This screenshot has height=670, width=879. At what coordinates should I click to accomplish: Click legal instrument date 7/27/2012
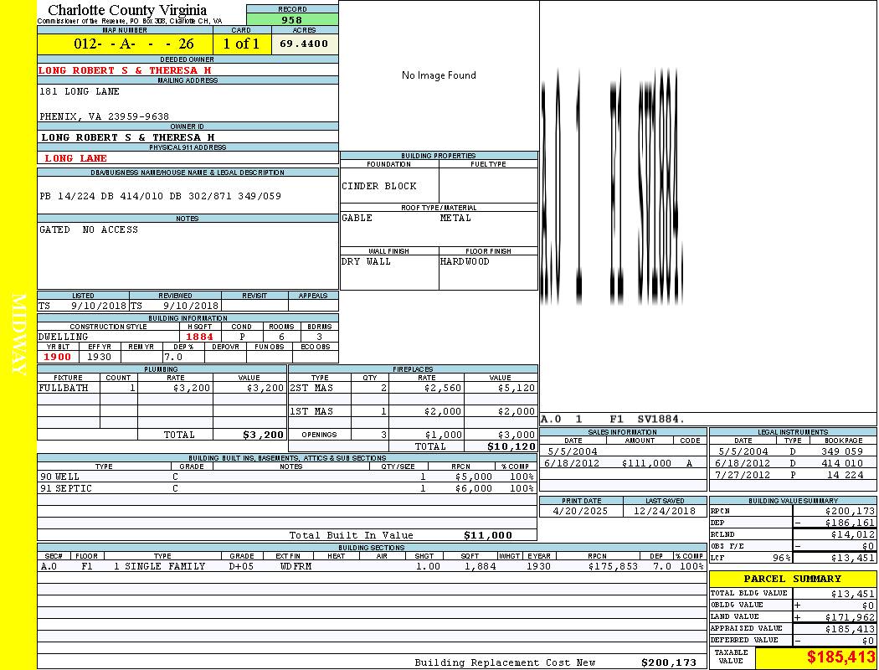coord(743,475)
